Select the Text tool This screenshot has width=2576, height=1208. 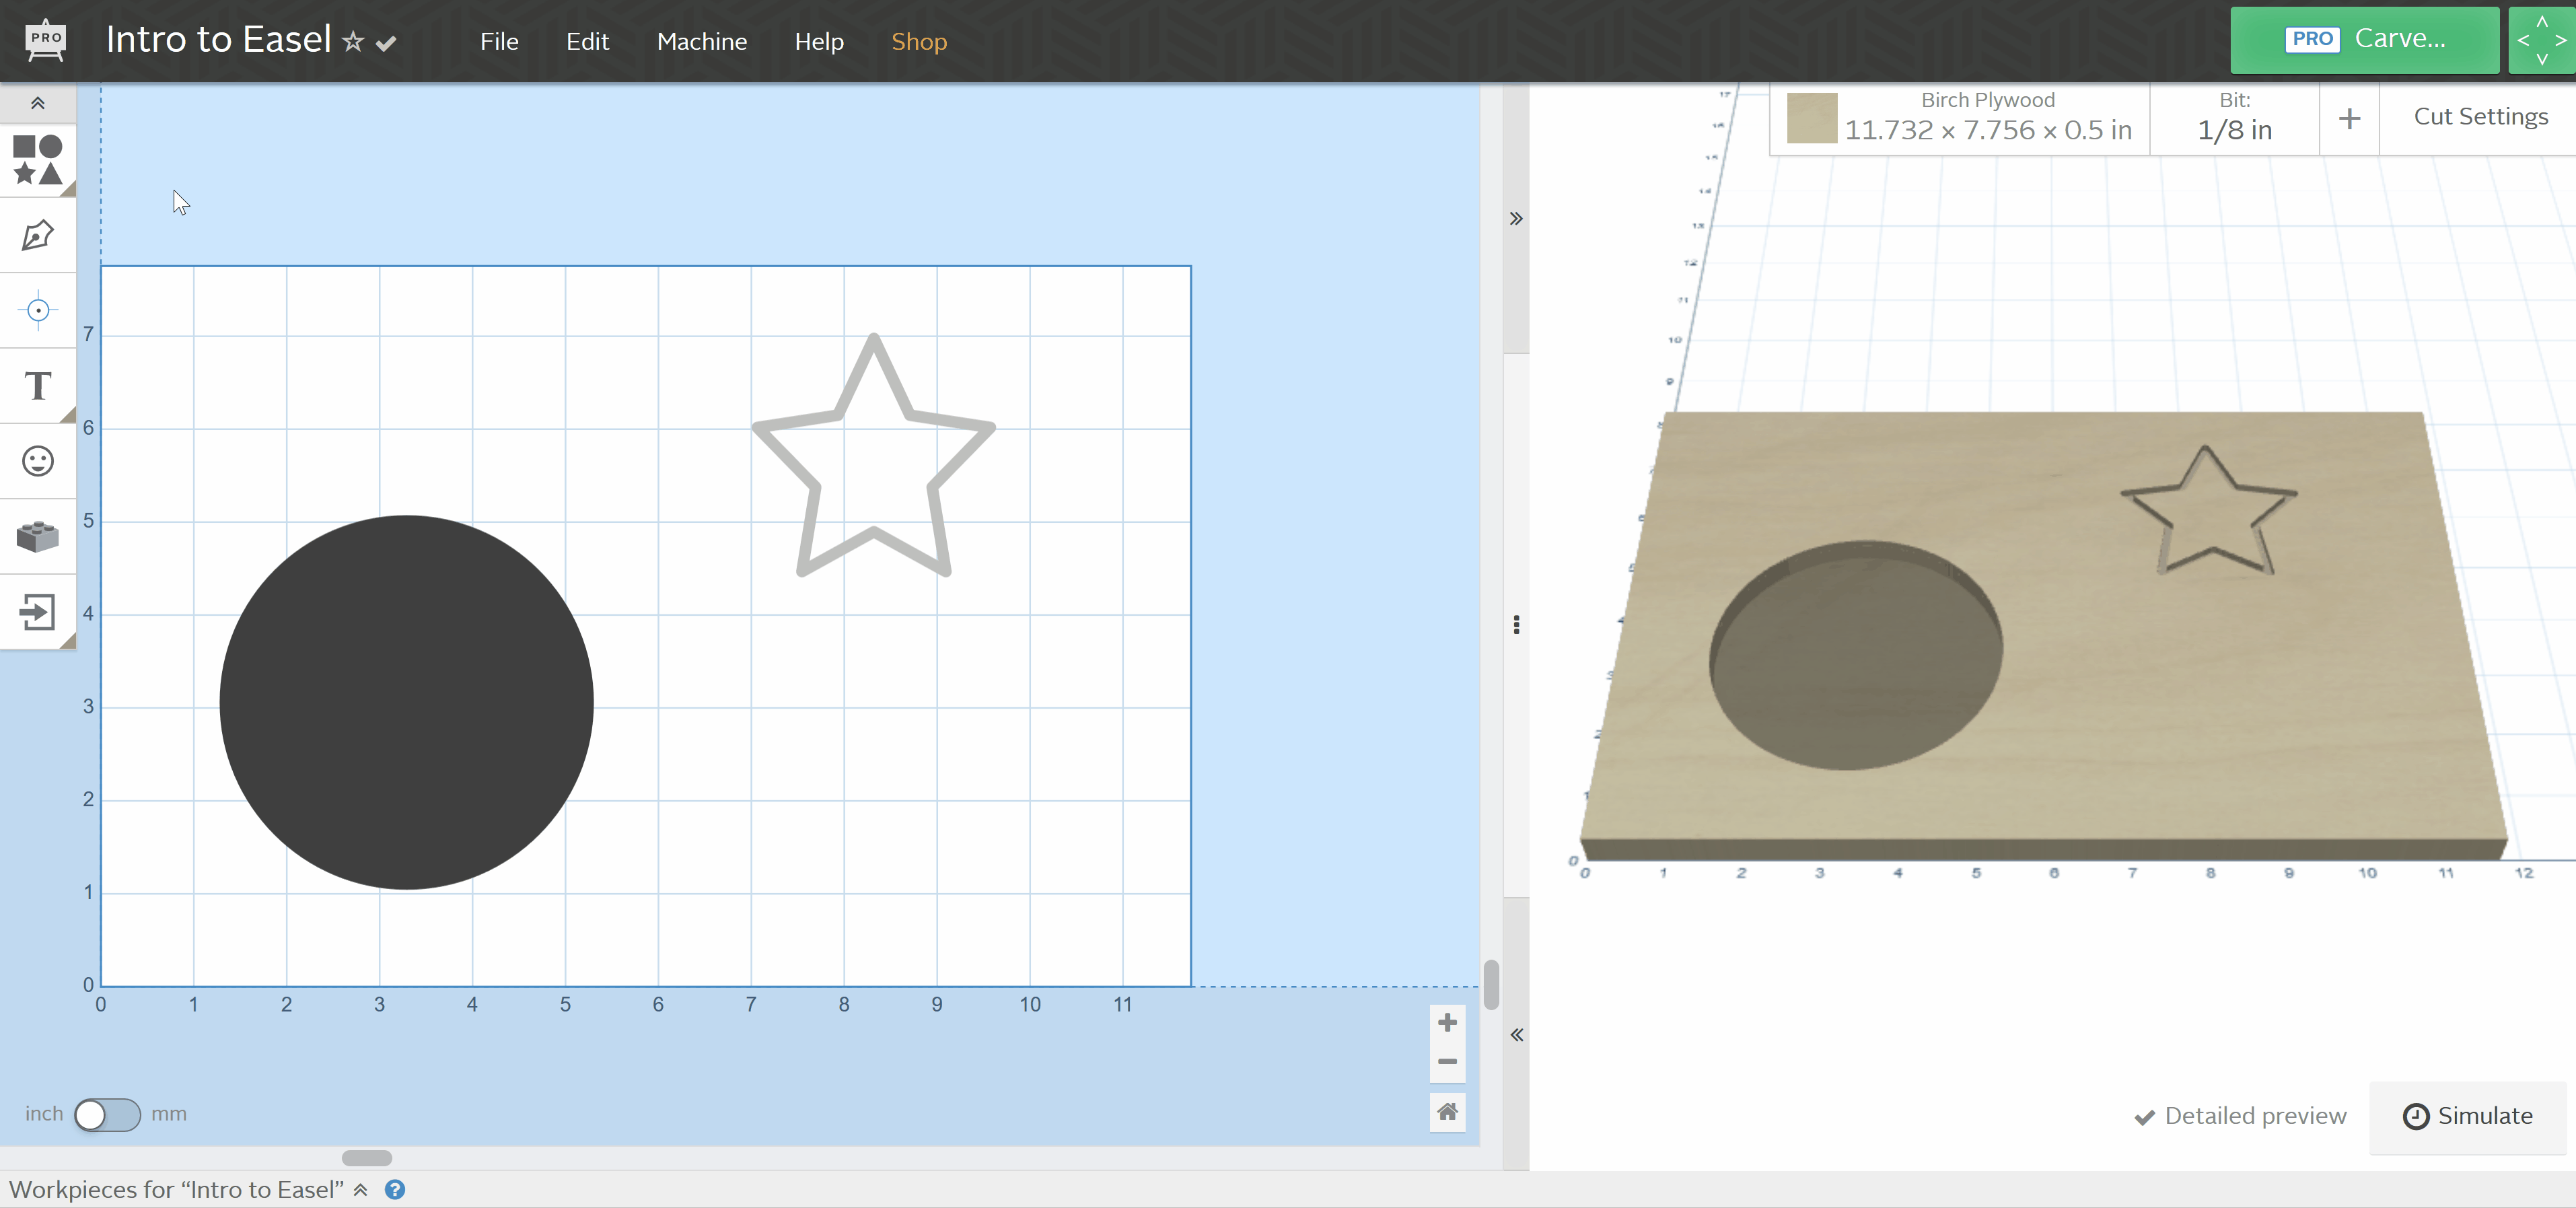click(x=37, y=386)
